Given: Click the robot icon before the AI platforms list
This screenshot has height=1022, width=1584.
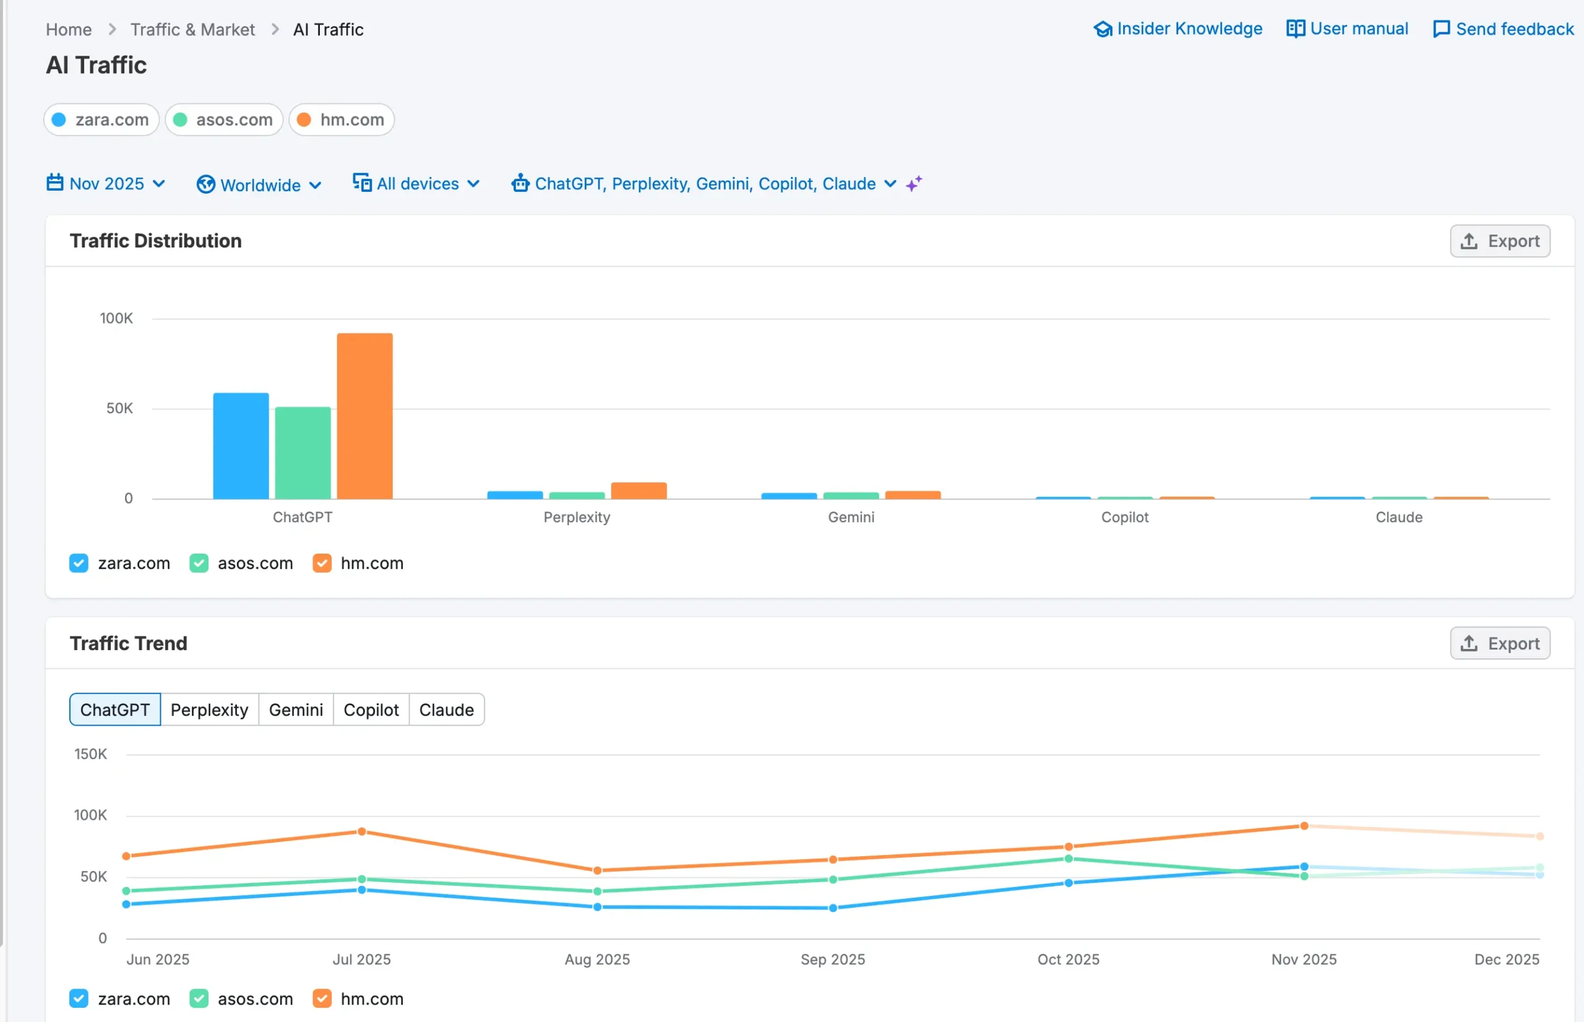Looking at the screenshot, I should (x=521, y=183).
